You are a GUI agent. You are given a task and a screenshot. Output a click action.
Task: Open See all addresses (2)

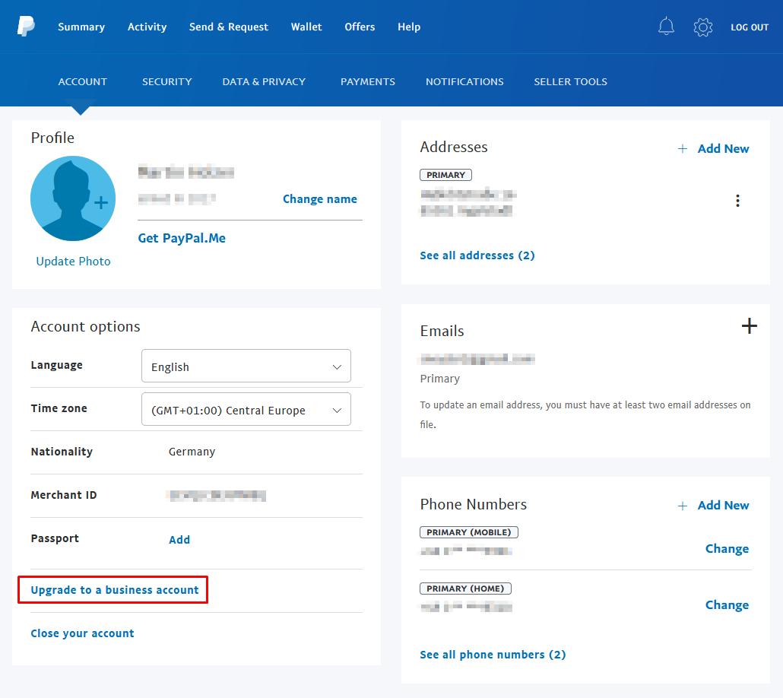pyautogui.click(x=477, y=255)
